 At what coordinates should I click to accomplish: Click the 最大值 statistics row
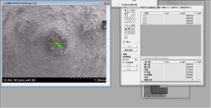(x=171, y=67)
